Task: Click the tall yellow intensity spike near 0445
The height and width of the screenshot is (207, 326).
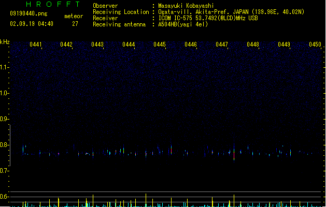Action: click(x=146, y=200)
